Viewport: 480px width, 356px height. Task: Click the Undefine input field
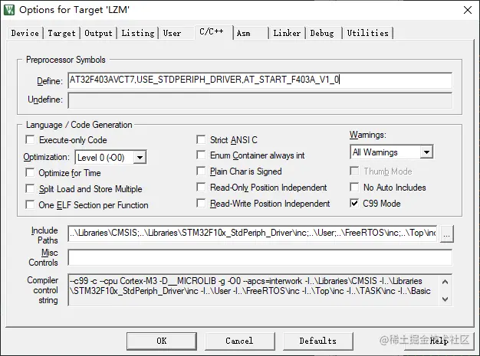click(x=260, y=100)
